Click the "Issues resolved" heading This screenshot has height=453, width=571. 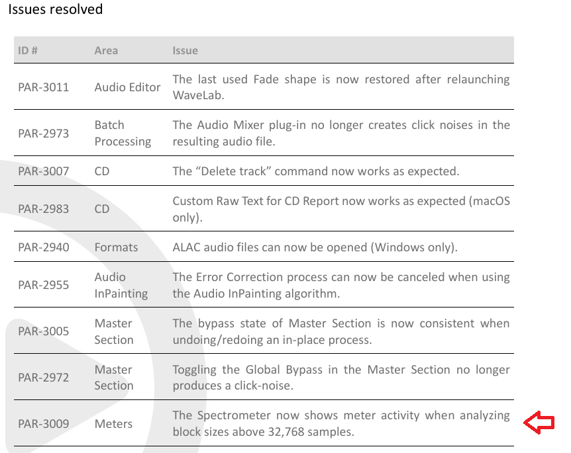click(56, 9)
